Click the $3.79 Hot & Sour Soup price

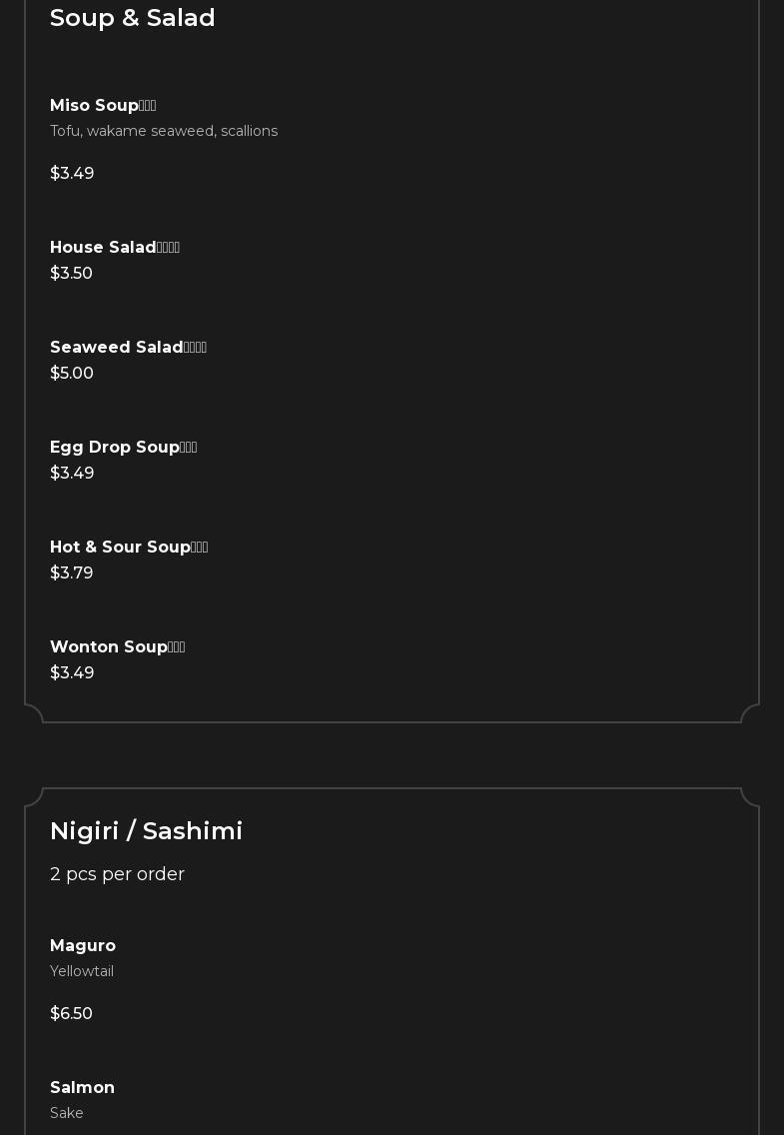[71, 573]
